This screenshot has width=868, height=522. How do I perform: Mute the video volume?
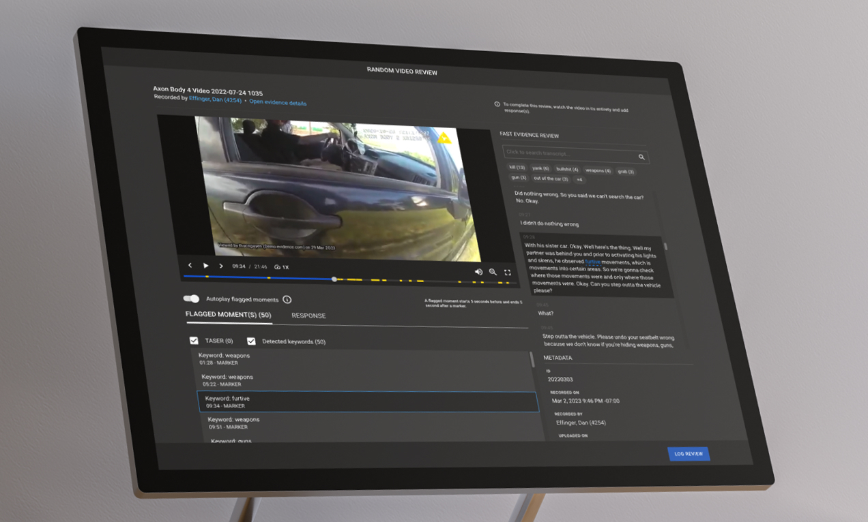click(x=480, y=272)
